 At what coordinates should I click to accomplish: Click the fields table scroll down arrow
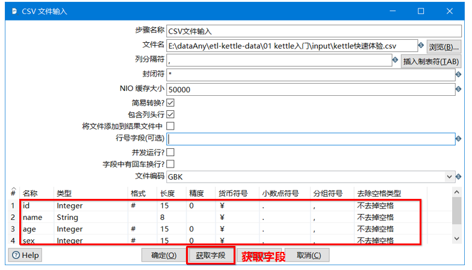[456, 239]
